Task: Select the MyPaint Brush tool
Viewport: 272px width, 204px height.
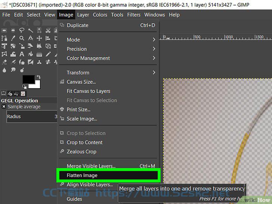Action: point(31,62)
